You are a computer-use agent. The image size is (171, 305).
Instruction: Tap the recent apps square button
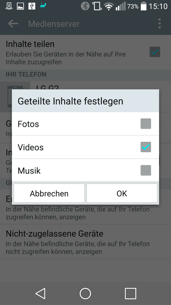click(x=130, y=293)
